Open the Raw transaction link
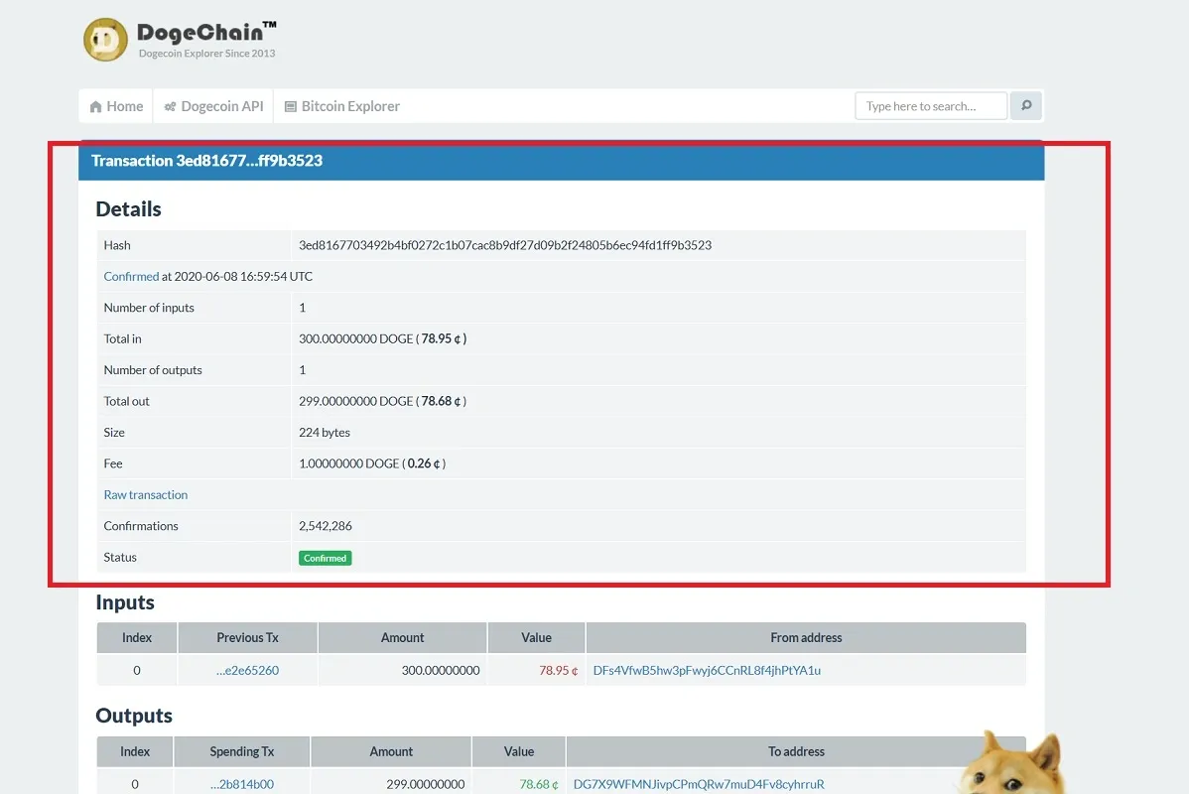Image resolution: width=1189 pixels, height=794 pixels. point(146,494)
